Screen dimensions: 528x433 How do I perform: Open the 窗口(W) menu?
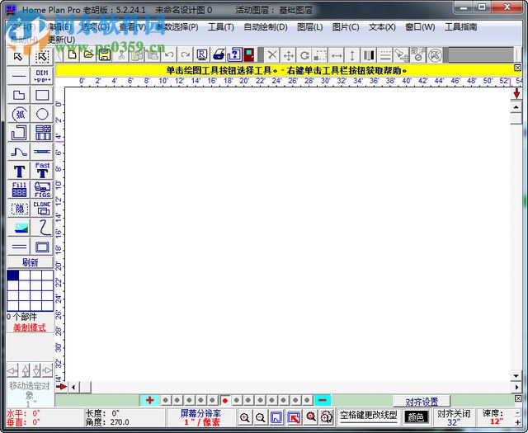[420, 27]
